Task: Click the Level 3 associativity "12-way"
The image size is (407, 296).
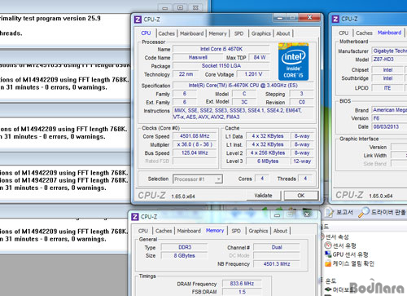Action: pyautogui.click(x=302, y=161)
